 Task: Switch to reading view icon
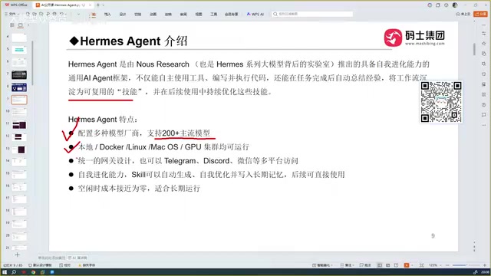pyautogui.click(x=396, y=265)
